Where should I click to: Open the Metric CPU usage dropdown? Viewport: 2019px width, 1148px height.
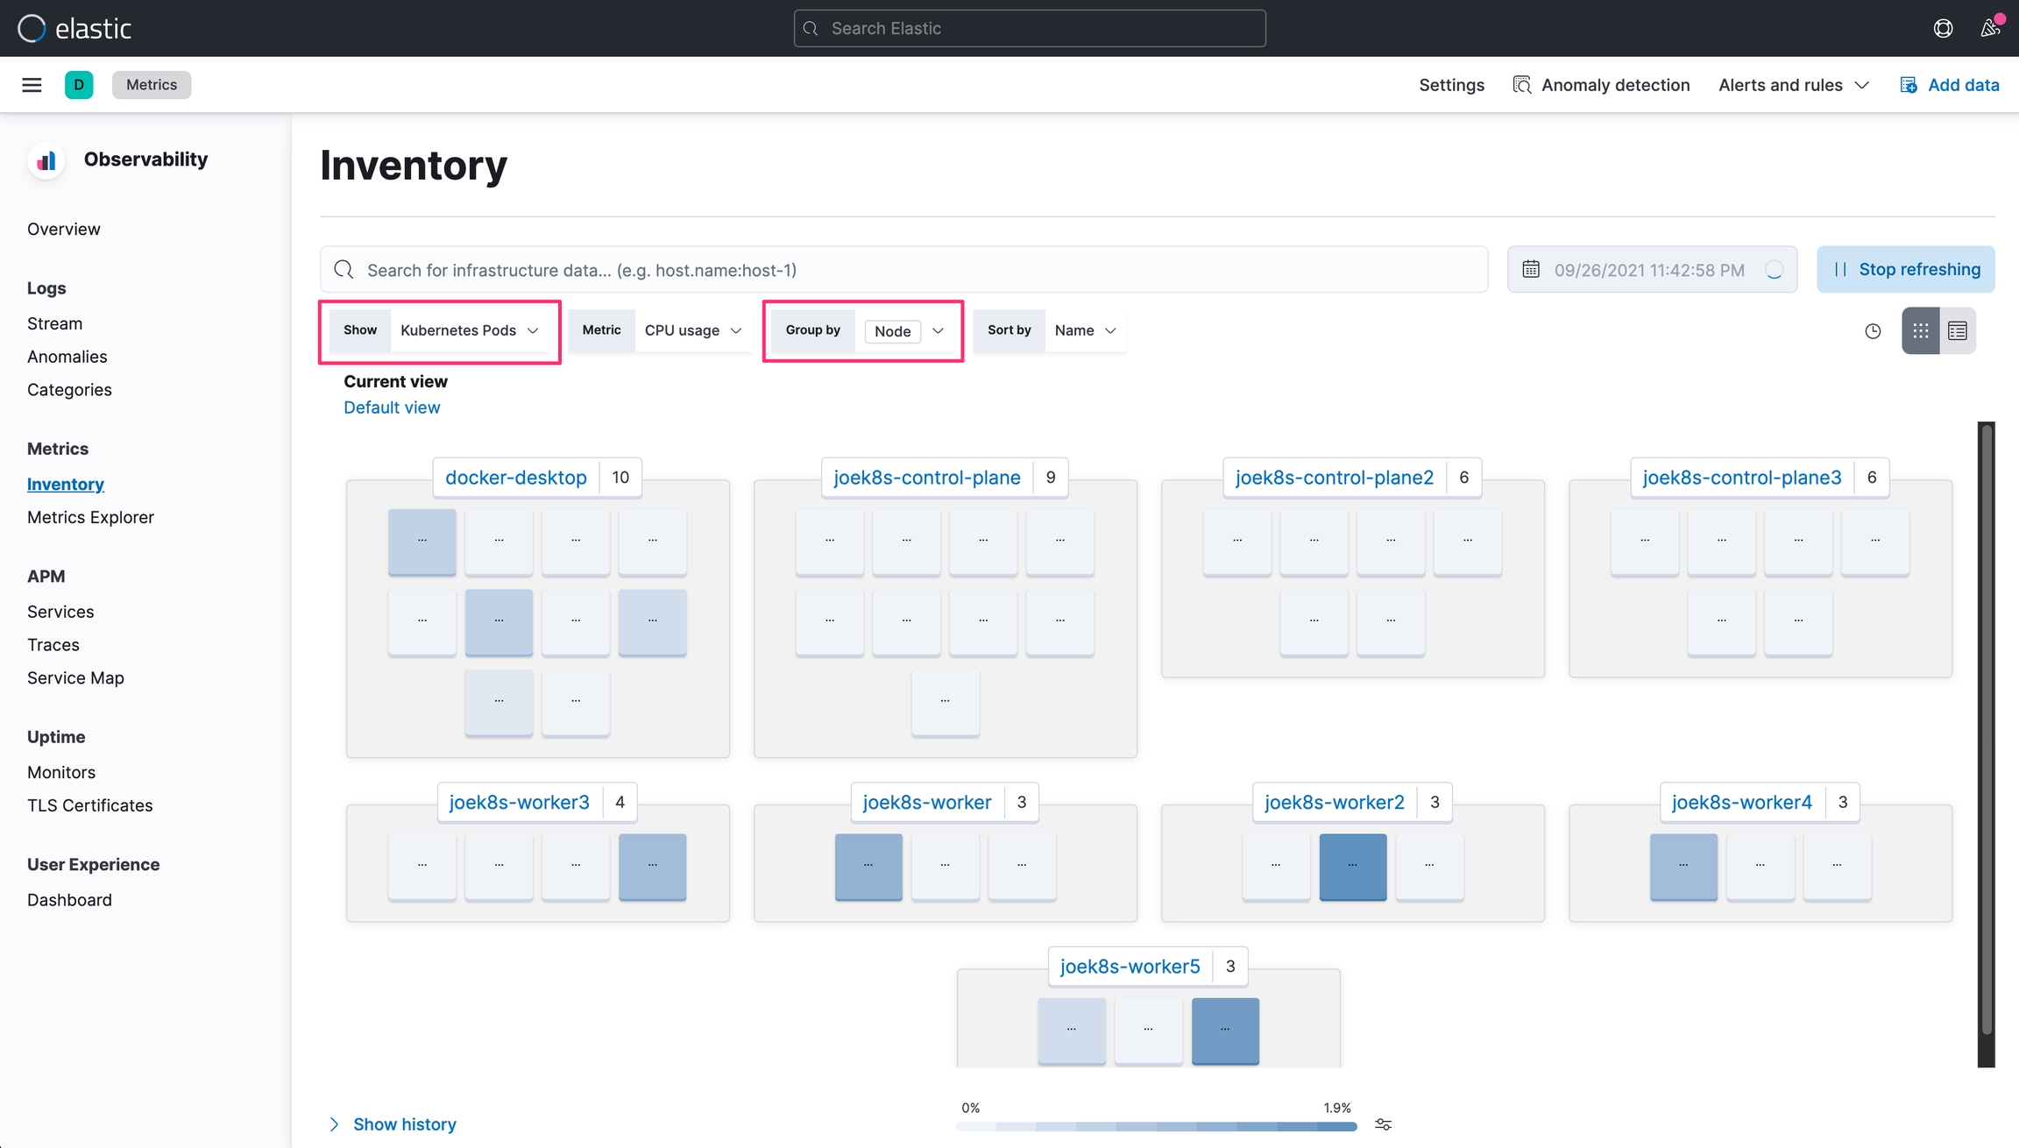(x=692, y=330)
